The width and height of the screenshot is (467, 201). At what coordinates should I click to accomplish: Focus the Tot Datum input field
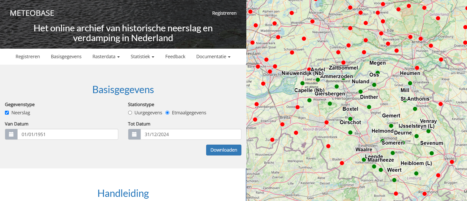(191, 134)
